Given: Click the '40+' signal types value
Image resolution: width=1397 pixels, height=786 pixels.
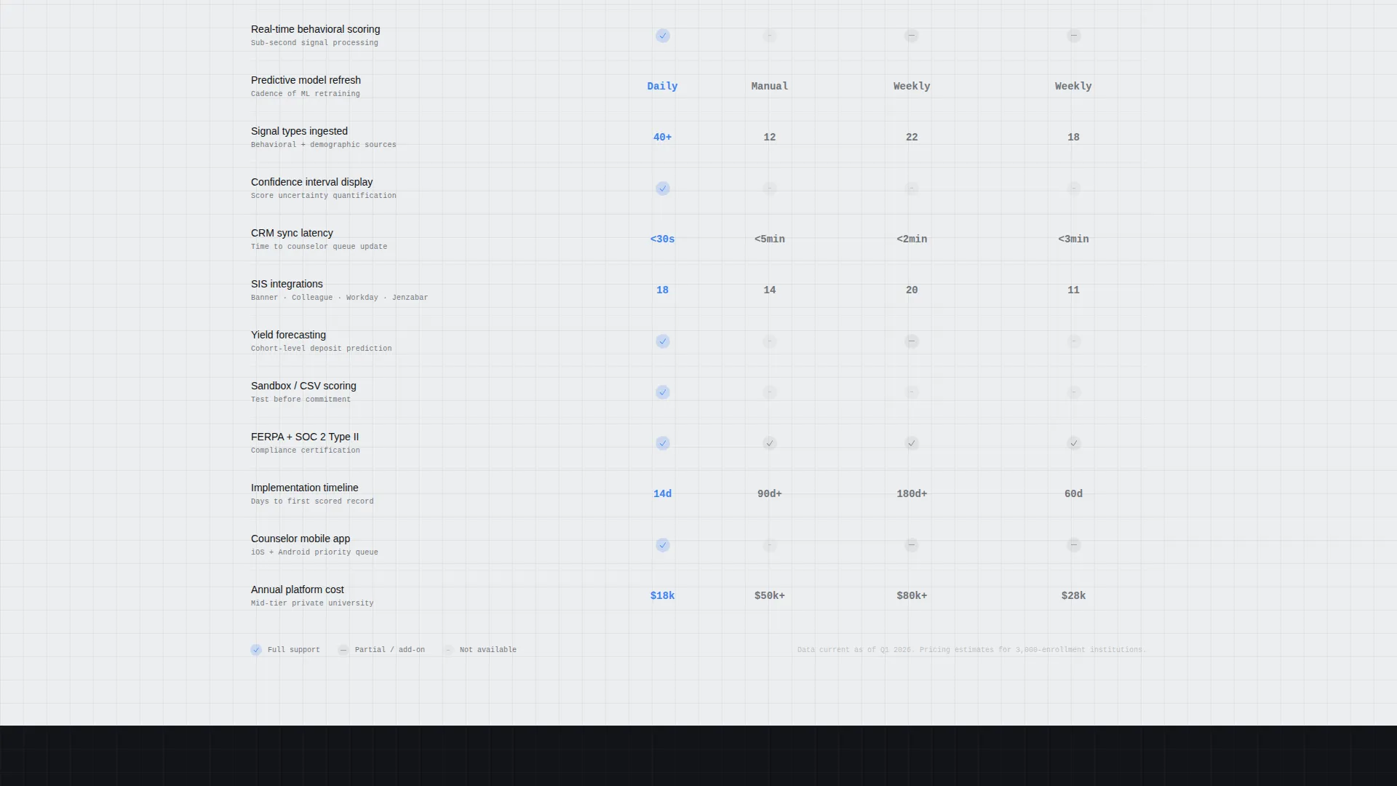Looking at the screenshot, I should click(x=662, y=137).
